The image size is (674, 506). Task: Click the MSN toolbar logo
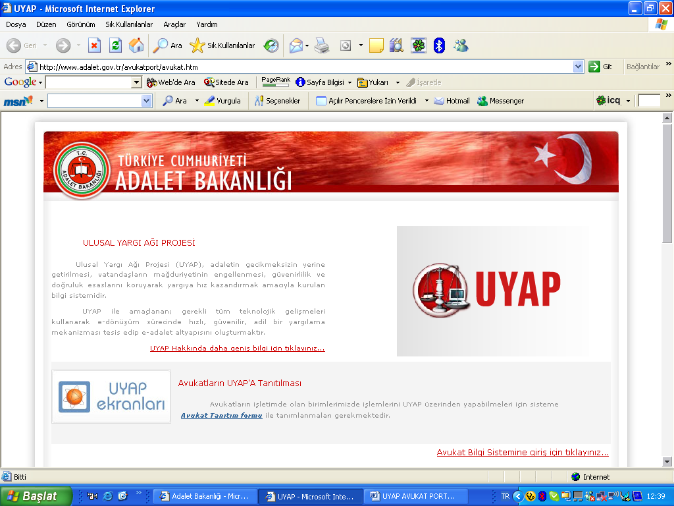[x=18, y=101]
